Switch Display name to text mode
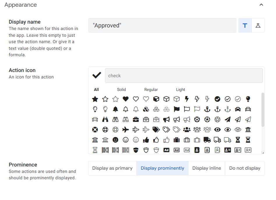 pos(245,26)
